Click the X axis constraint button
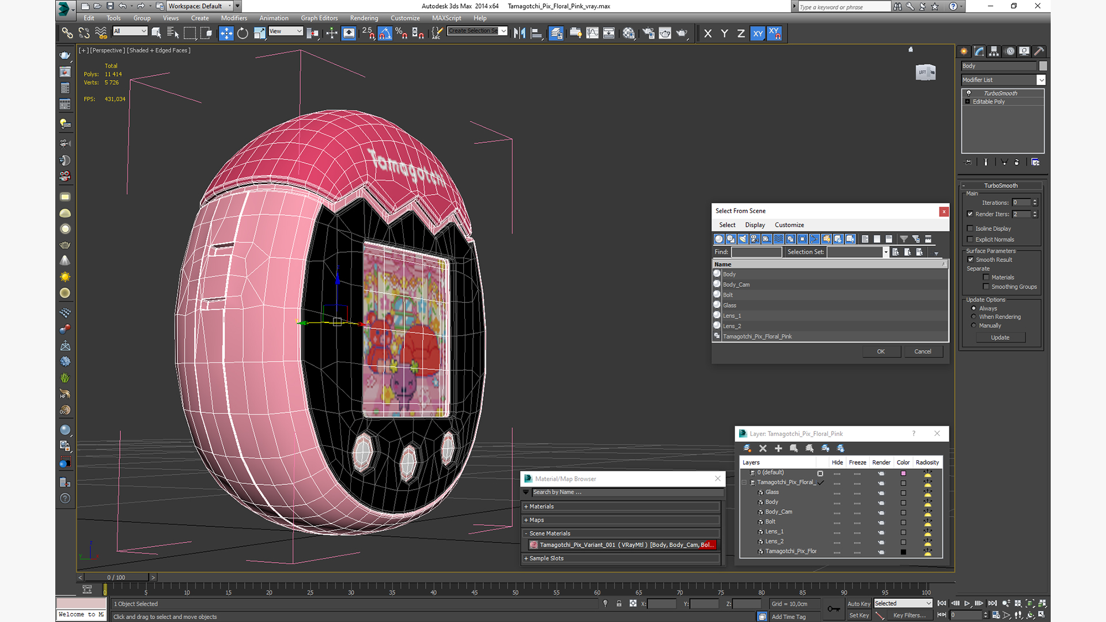 coord(708,33)
